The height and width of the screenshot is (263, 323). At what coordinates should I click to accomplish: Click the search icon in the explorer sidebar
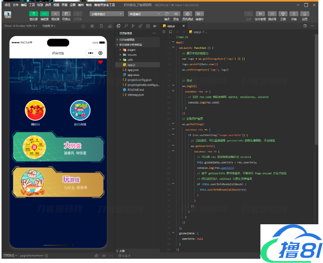[x=125, y=26]
